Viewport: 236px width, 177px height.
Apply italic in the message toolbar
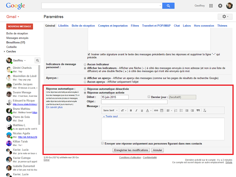tap(136, 111)
